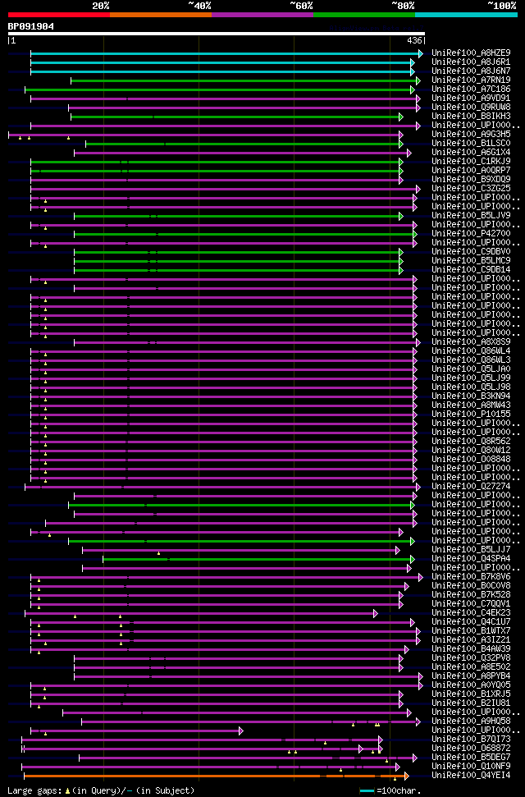Open hit UniRef100_A7C186

pyautogui.click(x=471, y=89)
